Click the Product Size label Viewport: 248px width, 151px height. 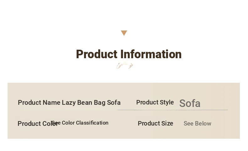(155, 123)
